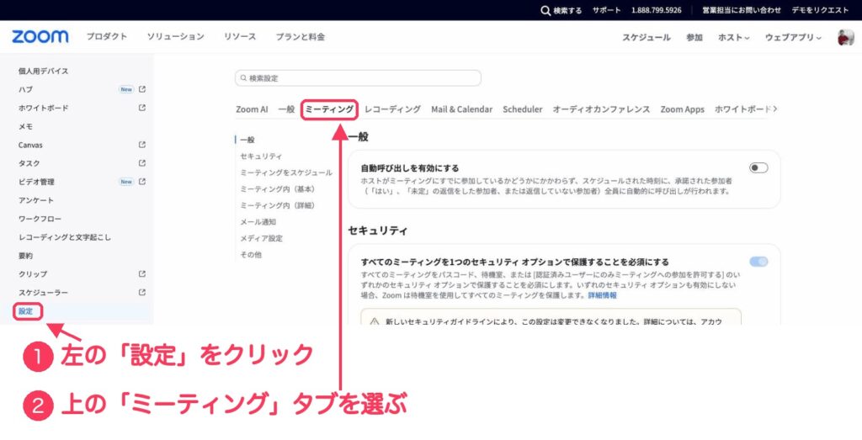
Task: Jump to その他 section
Action: click(x=251, y=255)
